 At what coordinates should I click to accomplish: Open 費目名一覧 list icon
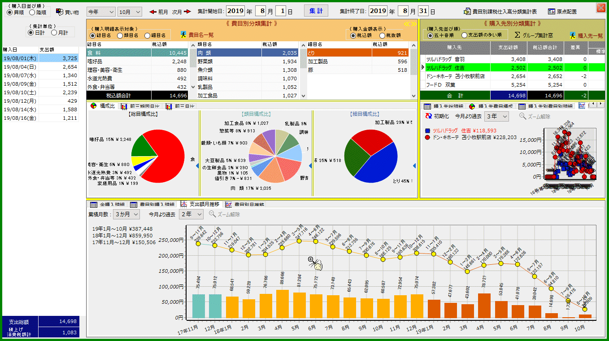(x=184, y=35)
